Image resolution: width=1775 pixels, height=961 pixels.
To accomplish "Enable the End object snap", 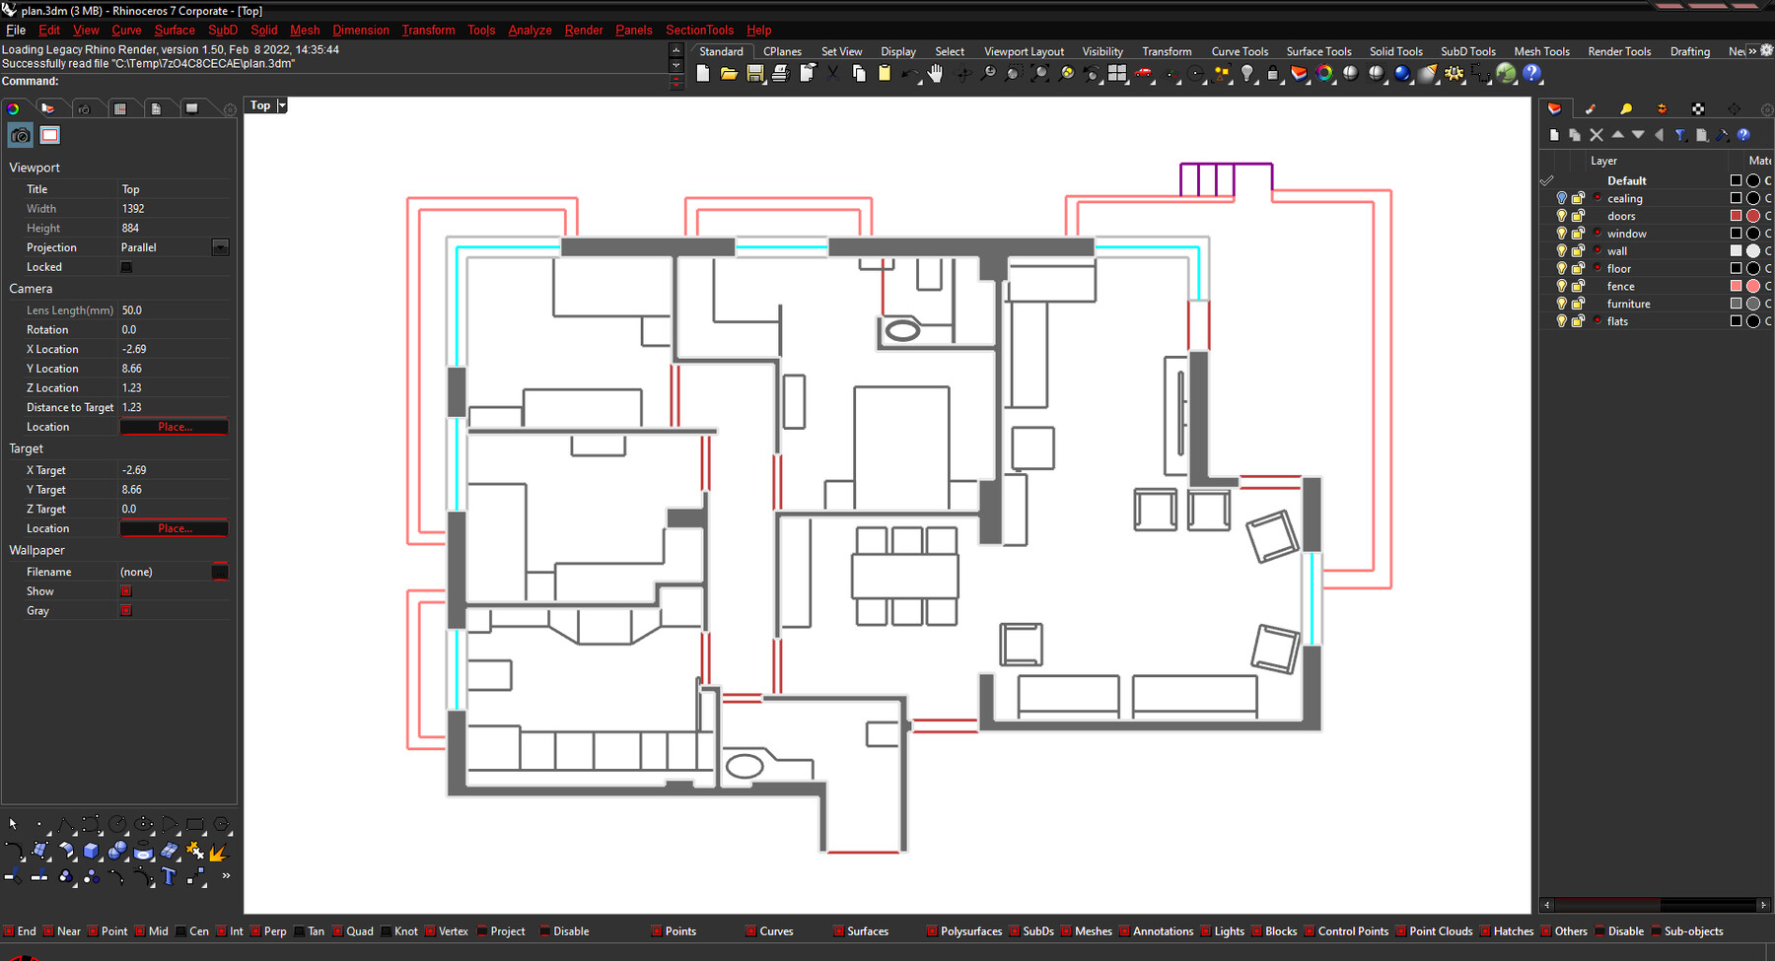I will coord(10,930).
